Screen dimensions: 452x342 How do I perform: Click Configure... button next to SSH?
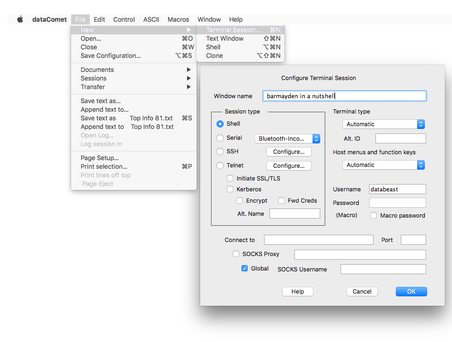(x=289, y=152)
